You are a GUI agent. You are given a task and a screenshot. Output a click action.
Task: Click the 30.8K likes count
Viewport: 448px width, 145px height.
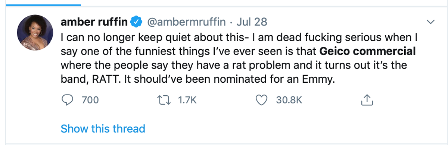[289, 100]
